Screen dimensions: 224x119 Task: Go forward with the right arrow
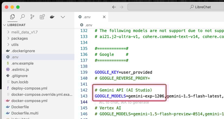tap(121, 7)
